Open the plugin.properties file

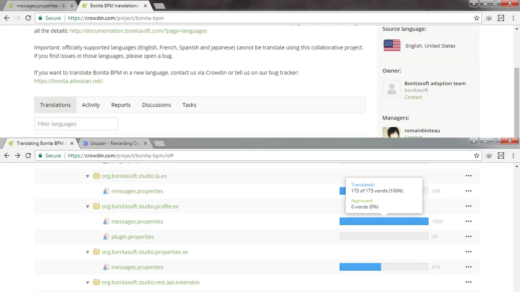(132, 237)
